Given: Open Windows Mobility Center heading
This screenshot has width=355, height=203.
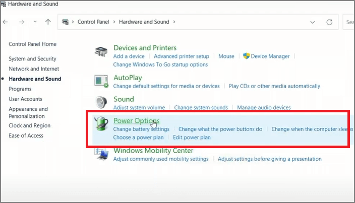Looking at the screenshot, I should pos(153,151).
